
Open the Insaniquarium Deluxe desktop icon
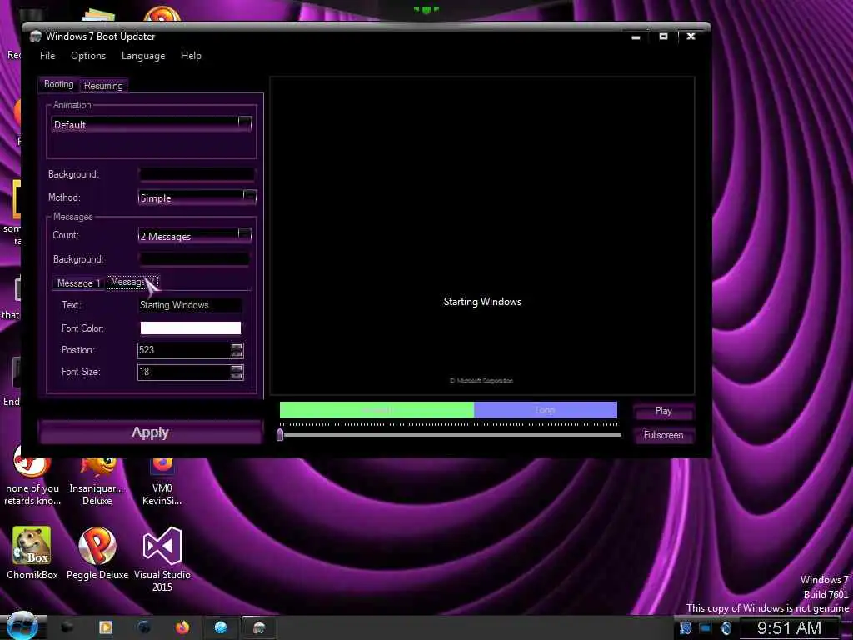point(97,482)
